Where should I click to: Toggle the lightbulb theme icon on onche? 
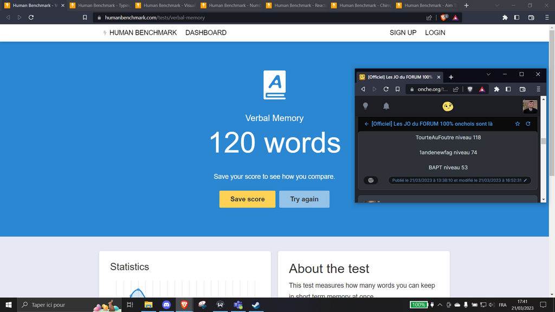pos(365,106)
